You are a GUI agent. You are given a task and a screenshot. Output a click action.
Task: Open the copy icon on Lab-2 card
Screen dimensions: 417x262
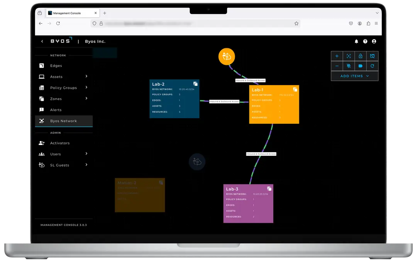(x=195, y=84)
